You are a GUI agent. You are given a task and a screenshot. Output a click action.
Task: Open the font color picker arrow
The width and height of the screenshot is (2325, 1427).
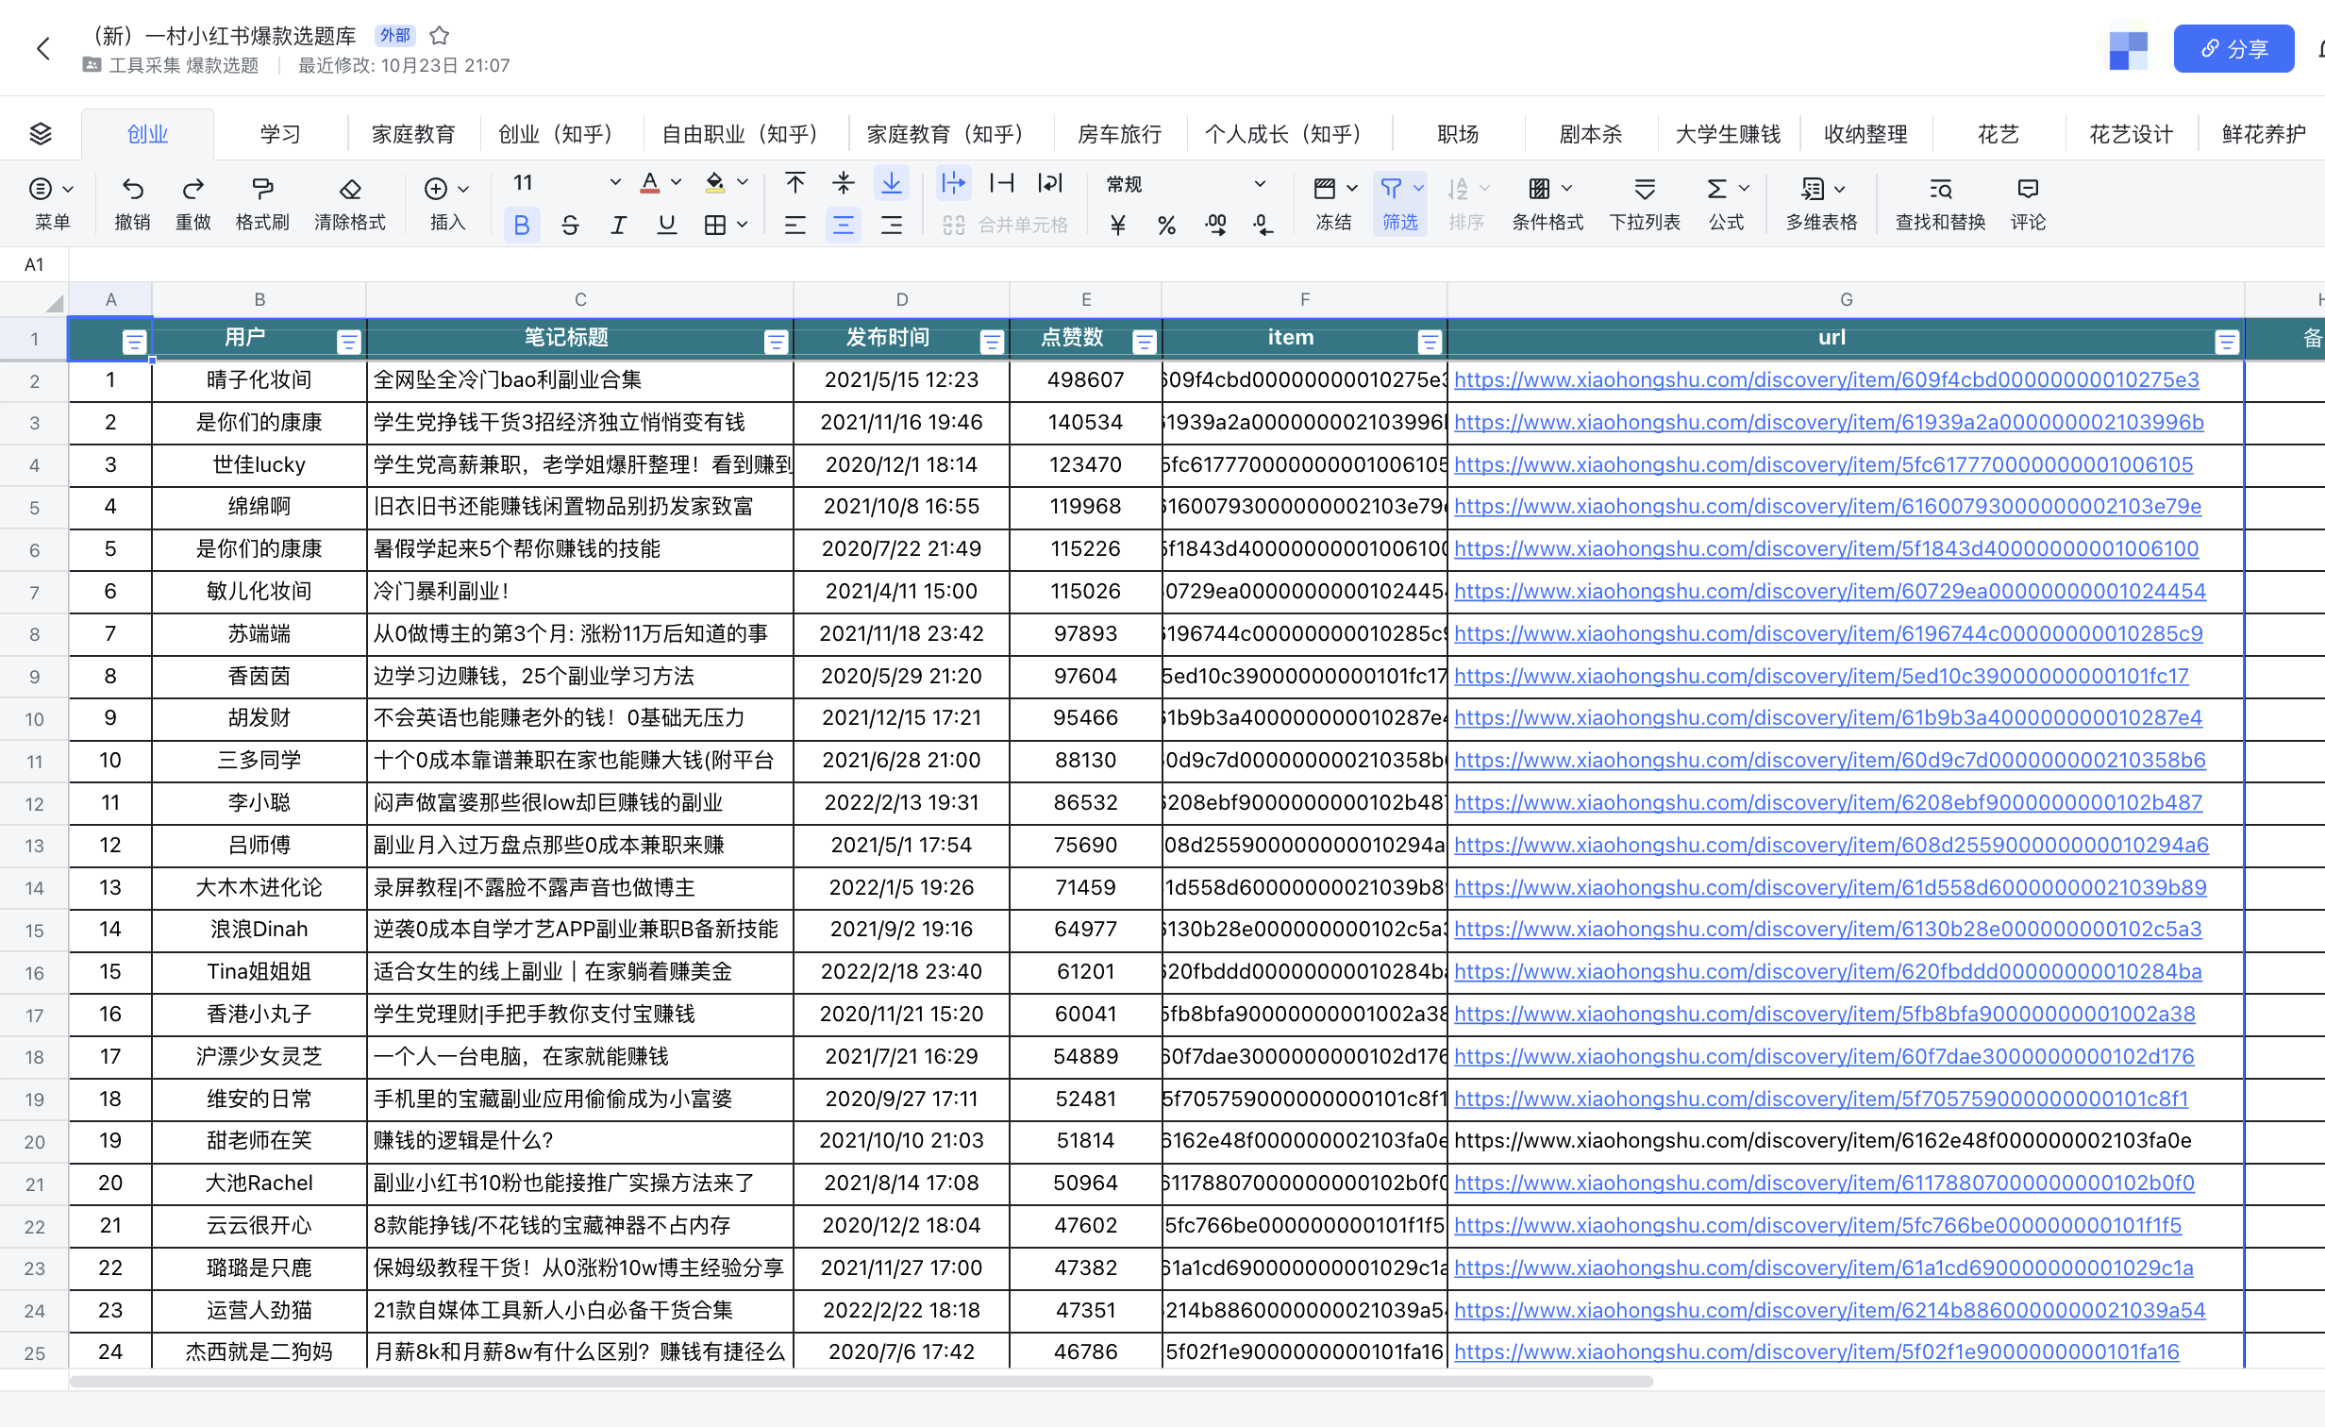[x=676, y=182]
